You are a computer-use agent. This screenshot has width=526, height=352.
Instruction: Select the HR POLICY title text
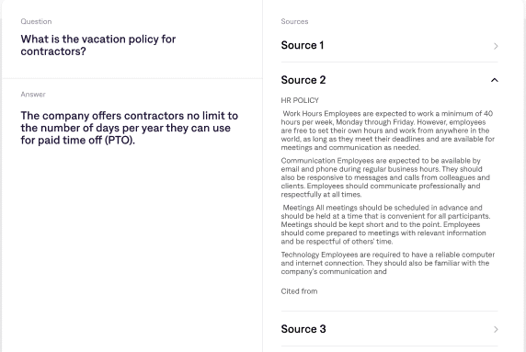[x=300, y=100]
